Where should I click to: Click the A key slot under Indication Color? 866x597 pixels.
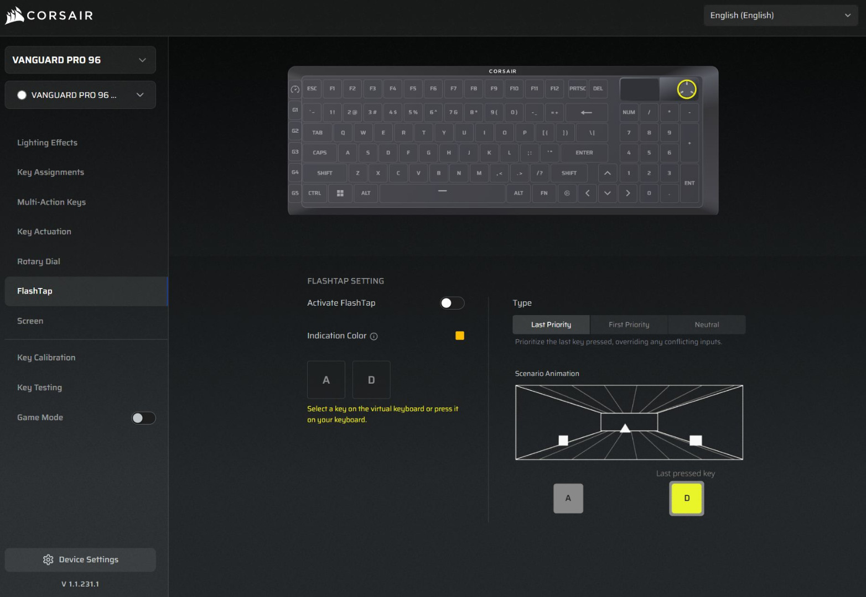(x=326, y=380)
